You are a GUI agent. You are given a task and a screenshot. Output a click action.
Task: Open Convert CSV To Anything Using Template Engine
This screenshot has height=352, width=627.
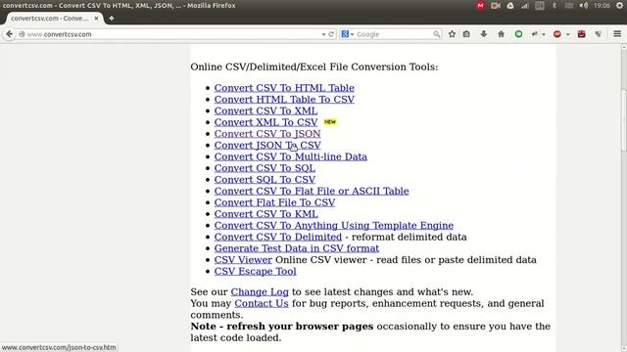tap(333, 226)
